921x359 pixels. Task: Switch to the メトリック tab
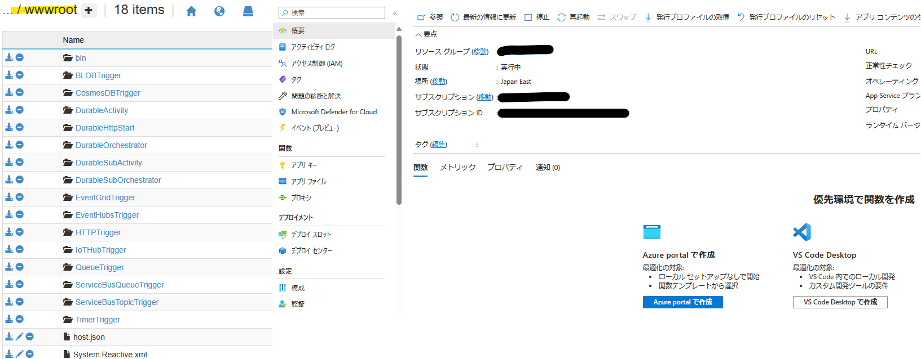457,168
